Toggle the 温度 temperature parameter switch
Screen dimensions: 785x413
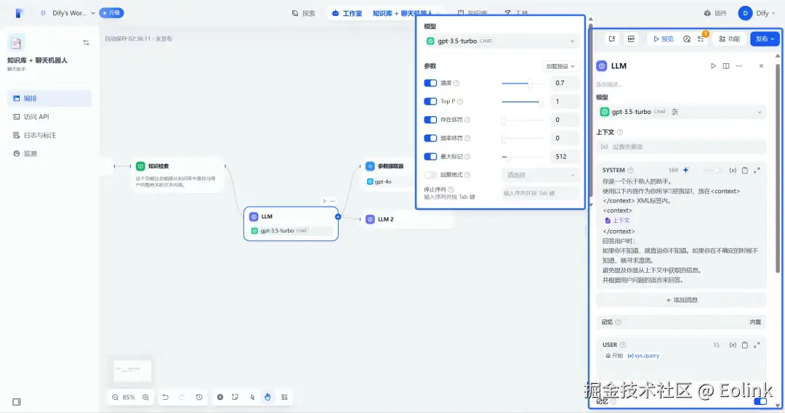[430, 83]
